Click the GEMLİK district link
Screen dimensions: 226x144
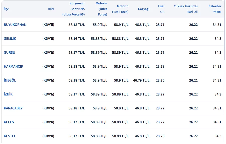(10, 39)
